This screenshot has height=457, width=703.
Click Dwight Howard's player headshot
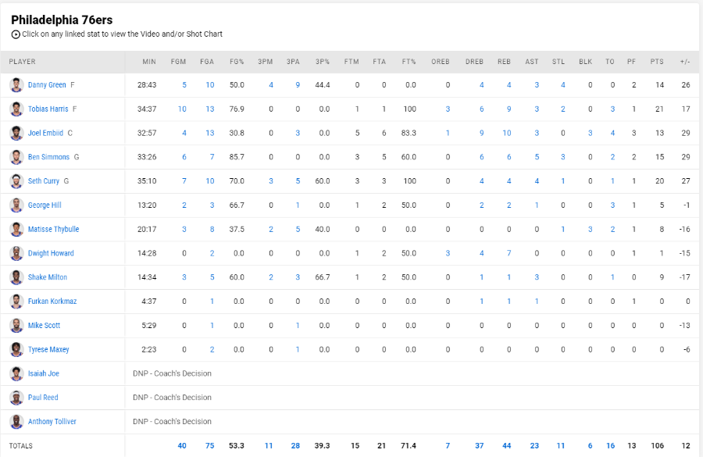[x=16, y=253]
